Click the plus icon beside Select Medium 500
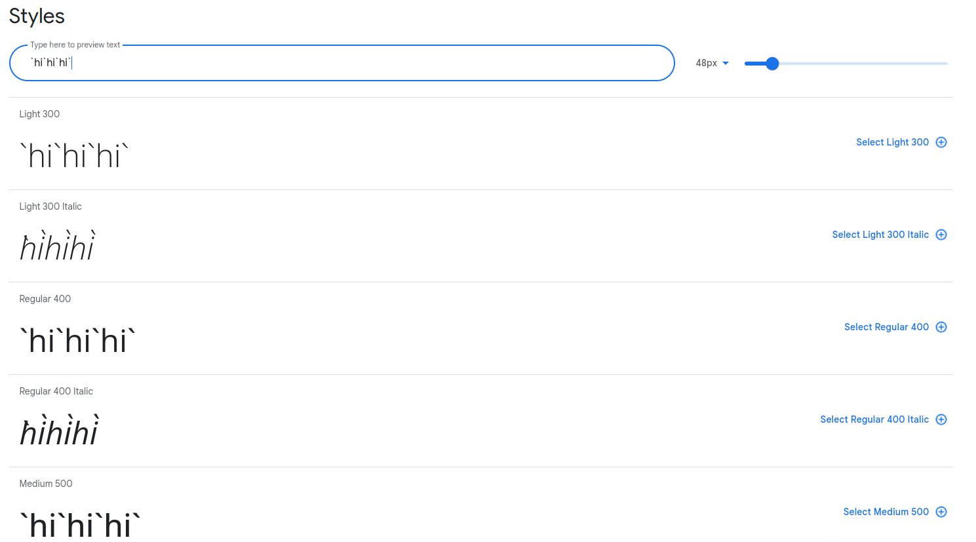This screenshot has height=542, width=976. tap(941, 511)
